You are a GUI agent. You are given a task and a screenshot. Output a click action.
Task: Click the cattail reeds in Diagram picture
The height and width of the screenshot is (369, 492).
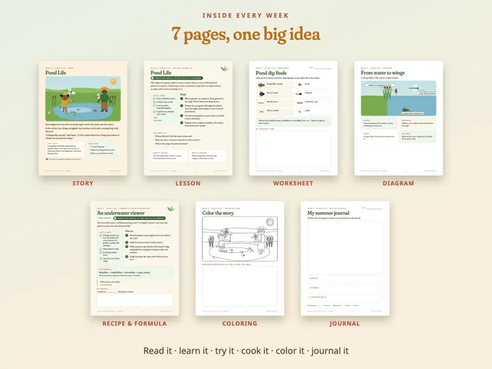(x=387, y=93)
